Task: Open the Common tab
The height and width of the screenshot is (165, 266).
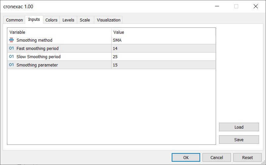Action: point(15,20)
